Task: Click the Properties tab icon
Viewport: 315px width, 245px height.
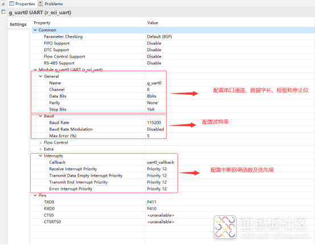Action: 11,3
